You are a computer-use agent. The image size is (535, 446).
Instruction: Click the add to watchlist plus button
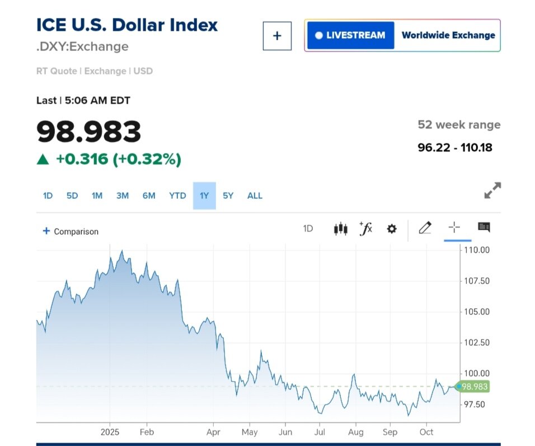coord(277,36)
